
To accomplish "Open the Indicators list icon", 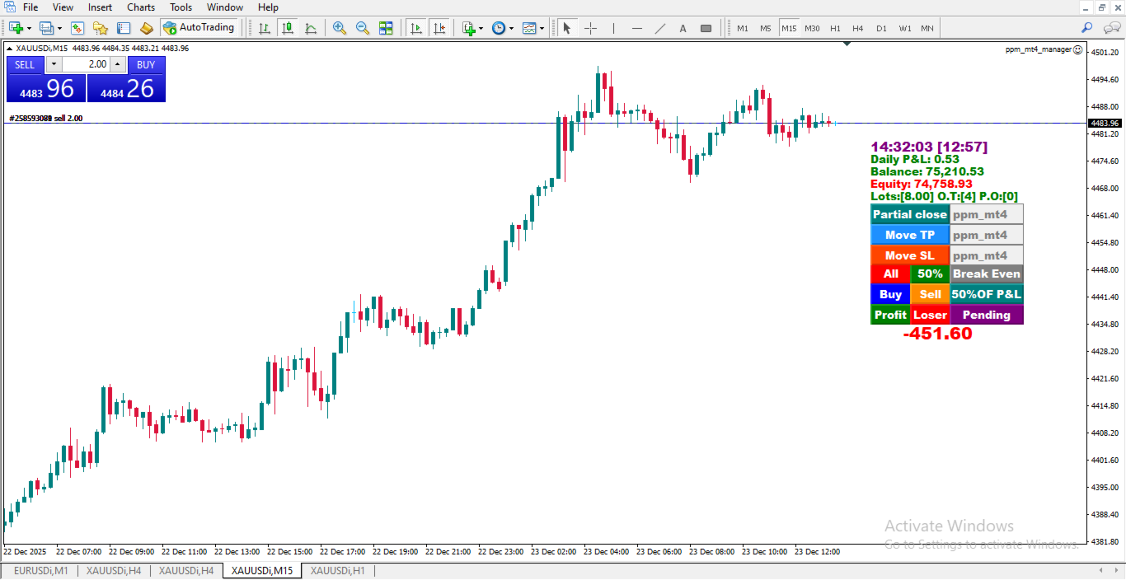I will pos(468,28).
